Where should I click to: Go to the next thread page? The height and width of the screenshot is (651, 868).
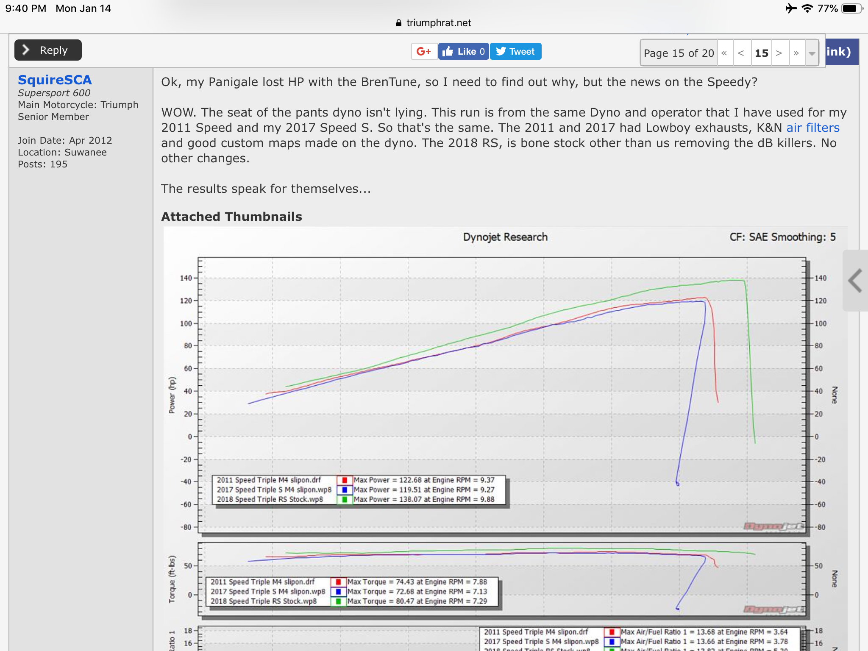780,53
